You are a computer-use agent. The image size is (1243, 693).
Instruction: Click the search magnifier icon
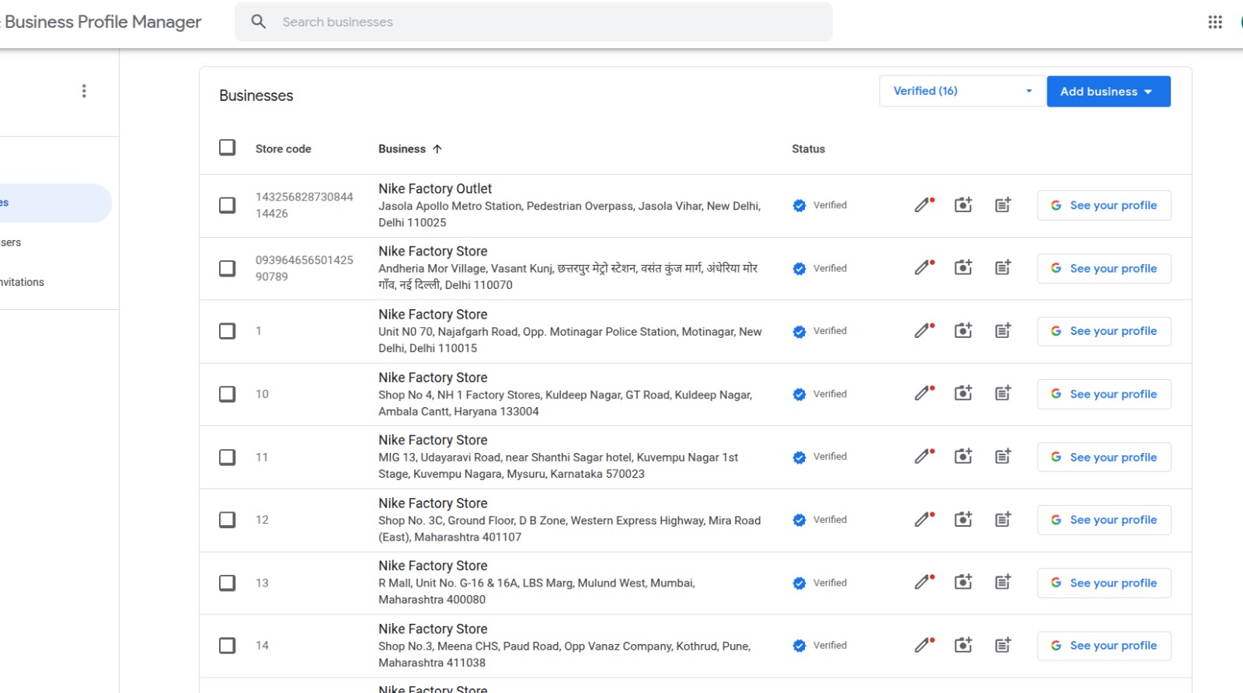pos(259,22)
